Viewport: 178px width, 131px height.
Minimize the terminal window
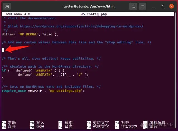[x=153, y=6]
